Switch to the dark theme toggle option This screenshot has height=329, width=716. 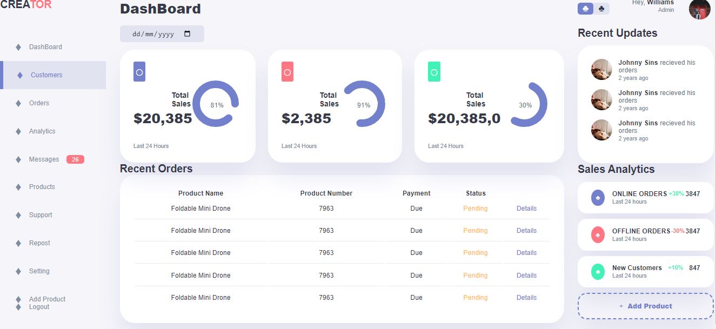point(601,9)
